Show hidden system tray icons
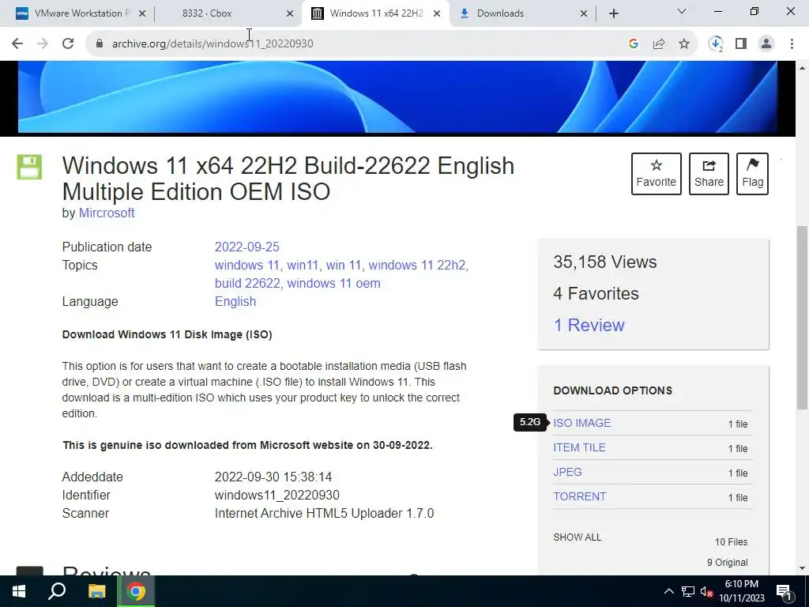The image size is (809, 607). pos(668,591)
